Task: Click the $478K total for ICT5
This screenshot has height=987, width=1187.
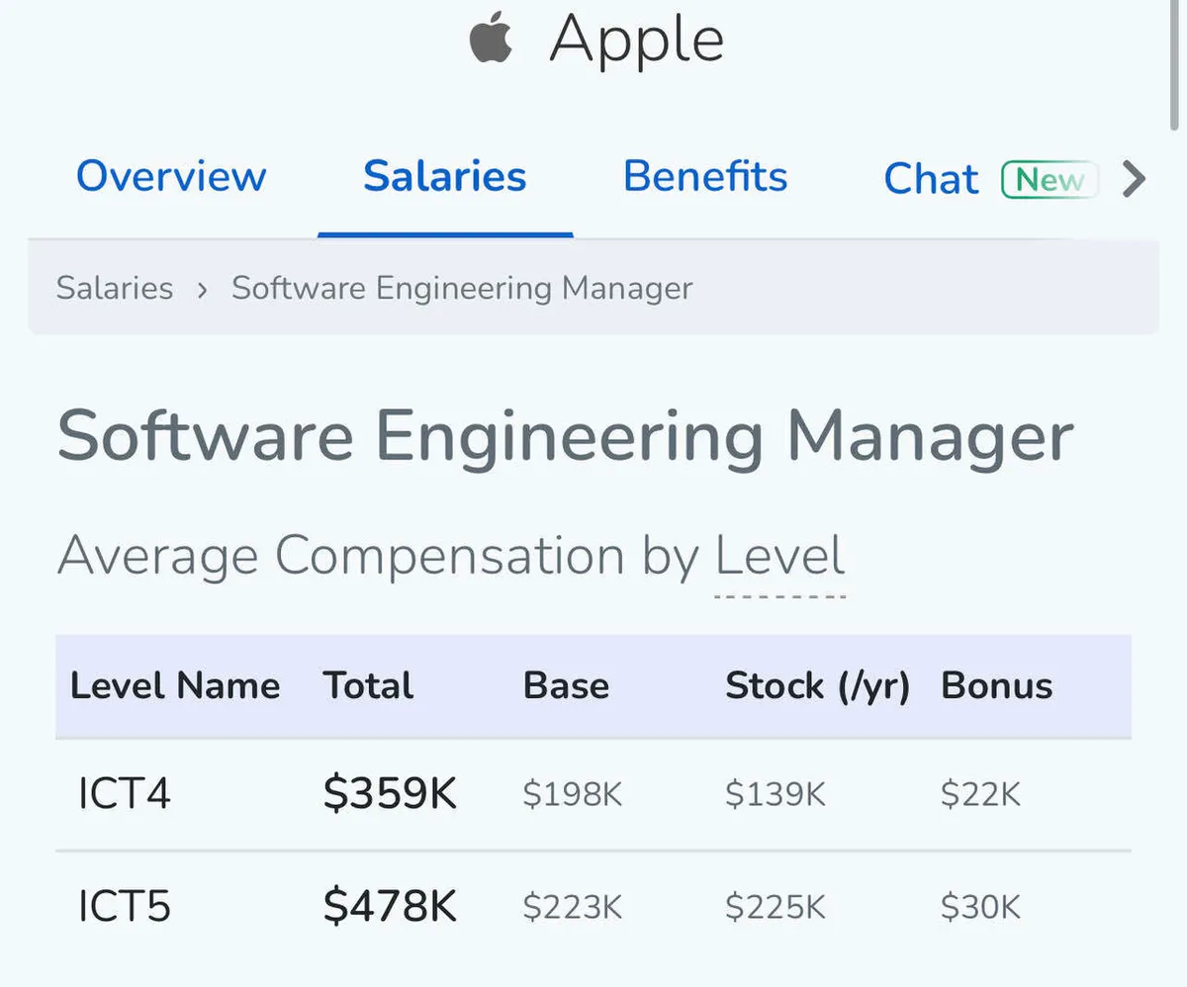Action: click(390, 907)
